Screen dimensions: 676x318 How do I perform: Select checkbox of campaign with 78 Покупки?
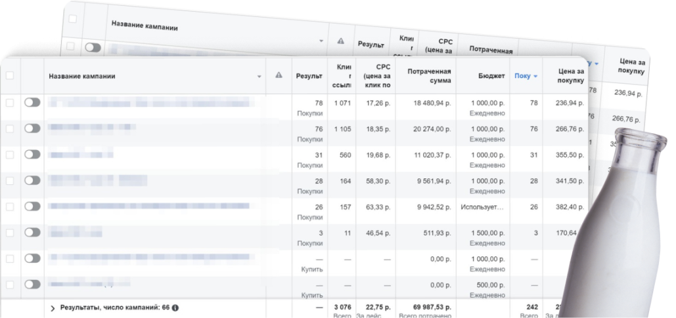click(9, 103)
